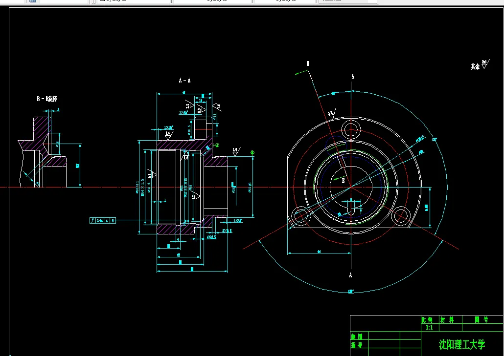
Task: Pick the 37 length dimension
Action: pos(179,255)
